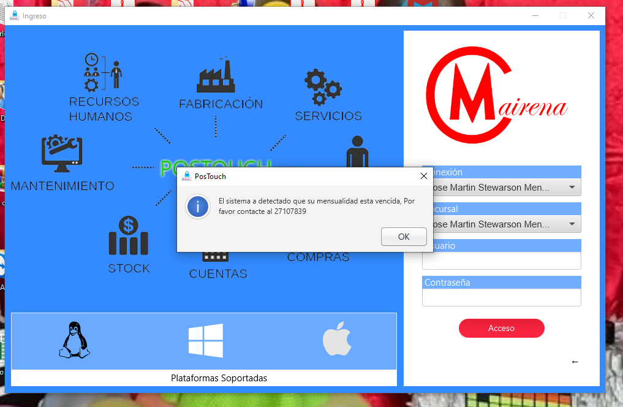Focus the Contraseña password field
Viewport: 623px width, 407px height.
coord(501,298)
